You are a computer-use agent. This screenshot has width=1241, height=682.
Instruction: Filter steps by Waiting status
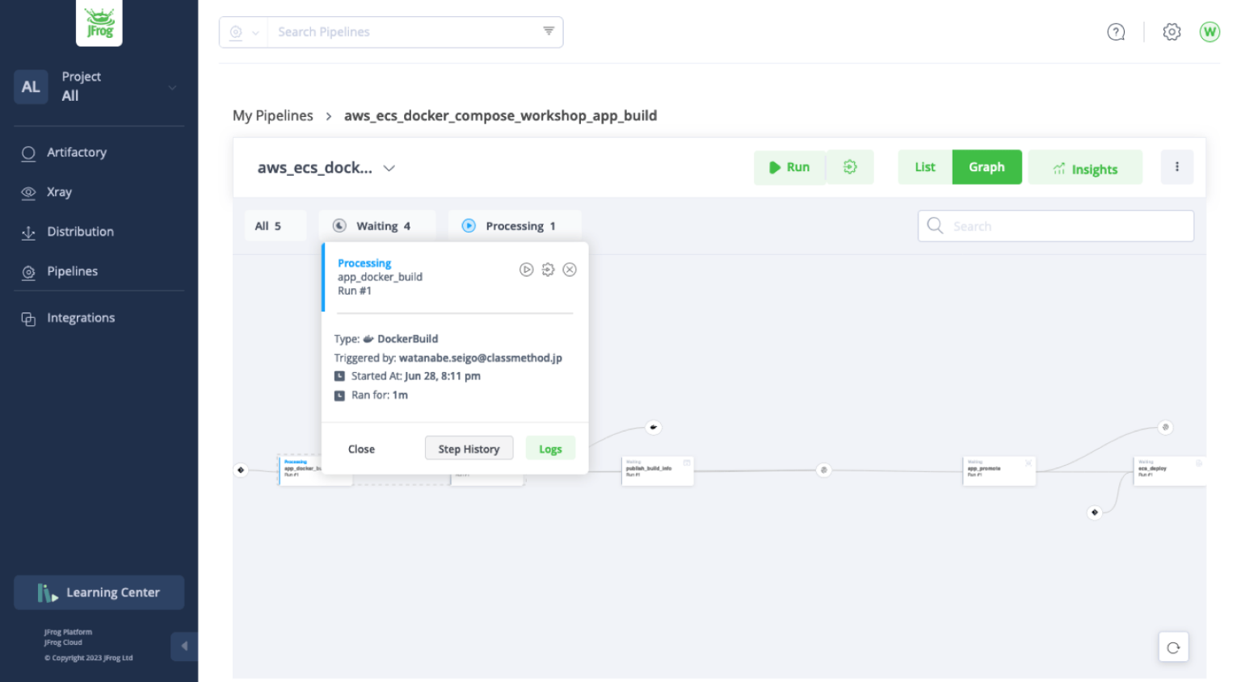(377, 226)
